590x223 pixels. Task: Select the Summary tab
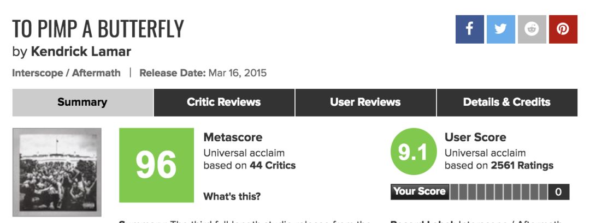tap(82, 102)
